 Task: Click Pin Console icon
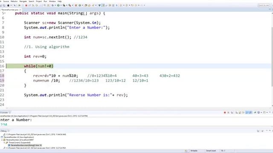pyautogui.click(x=255, y=113)
